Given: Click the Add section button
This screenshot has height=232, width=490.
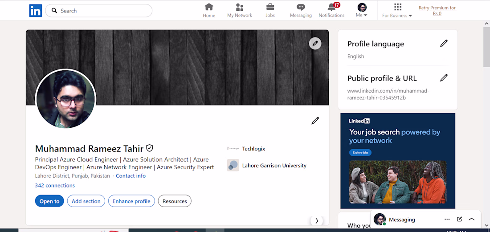Looking at the screenshot, I should [x=86, y=201].
